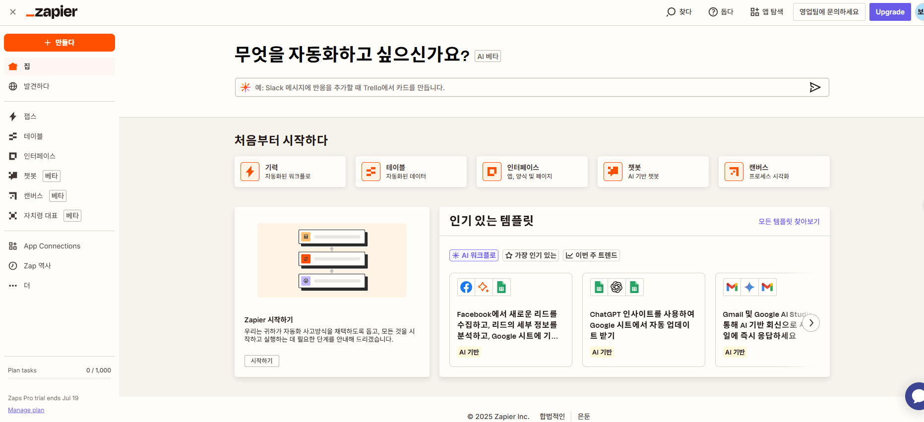The height and width of the screenshot is (422, 924).
Task: Click AI 기반 tag on Facebook template
Action: point(469,352)
